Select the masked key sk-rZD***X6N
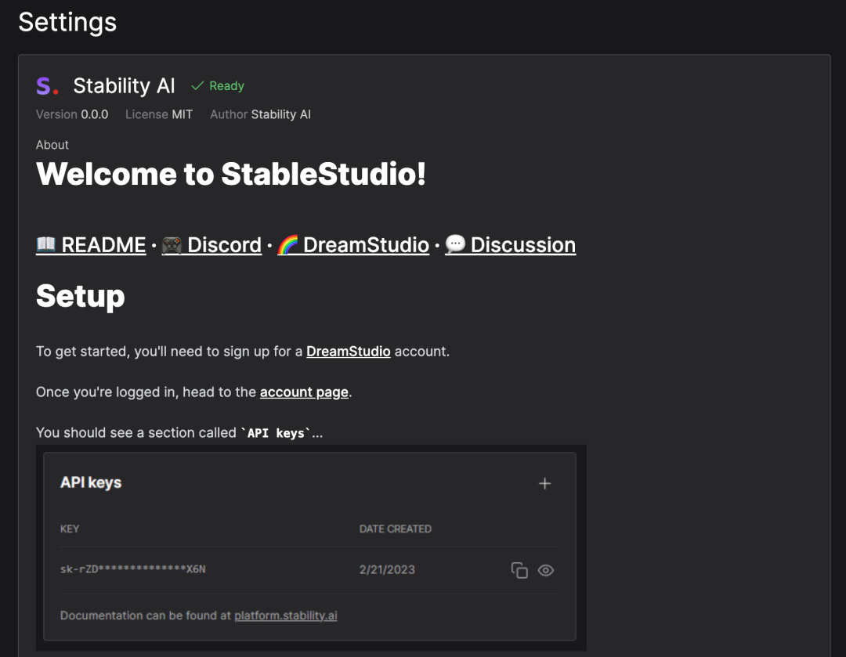Viewport: 846px width, 657px height. point(132,569)
